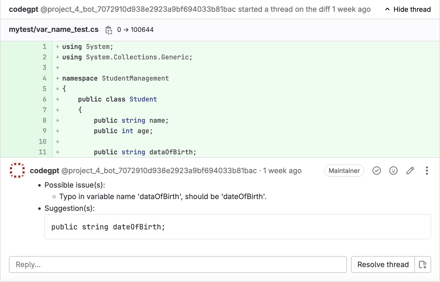Open the mytest/var_name_test.cs file link
This screenshot has width=440, height=282.
(54, 30)
